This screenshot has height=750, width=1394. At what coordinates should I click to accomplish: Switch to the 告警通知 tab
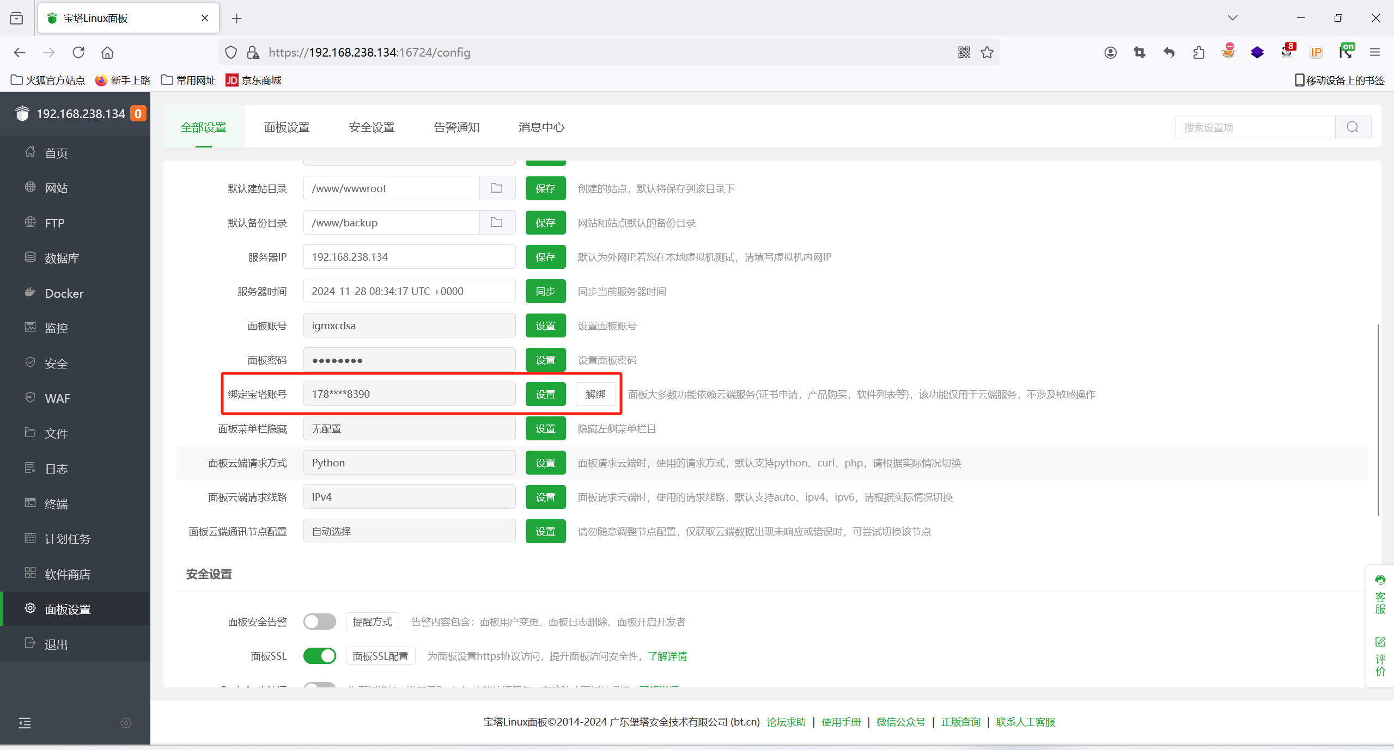tap(456, 127)
